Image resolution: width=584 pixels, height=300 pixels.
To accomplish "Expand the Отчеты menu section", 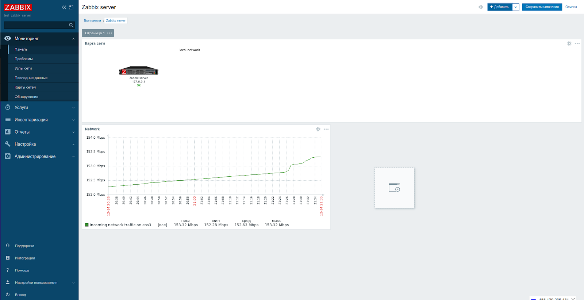I will point(39,132).
